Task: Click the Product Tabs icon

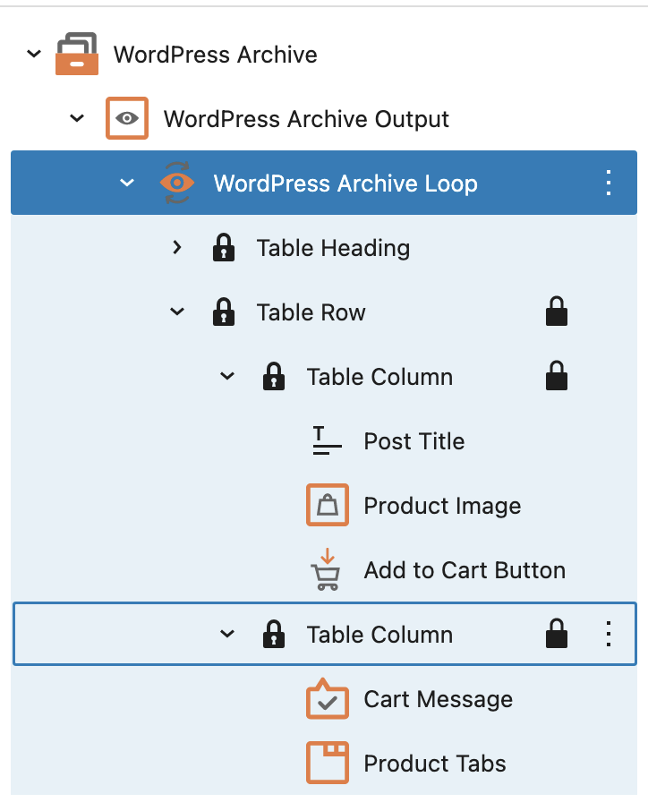Action: coord(327,763)
